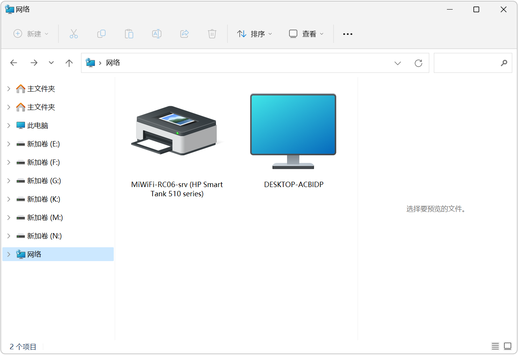
Task: Switch to large icons view in status bar
Action: (508, 346)
